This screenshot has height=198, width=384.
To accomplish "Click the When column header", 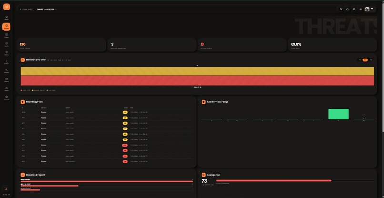I will (132, 108).
